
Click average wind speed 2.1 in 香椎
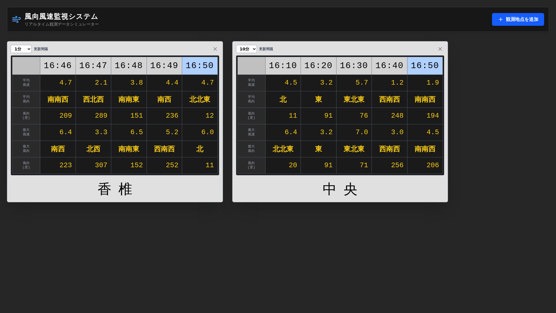click(93, 83)
